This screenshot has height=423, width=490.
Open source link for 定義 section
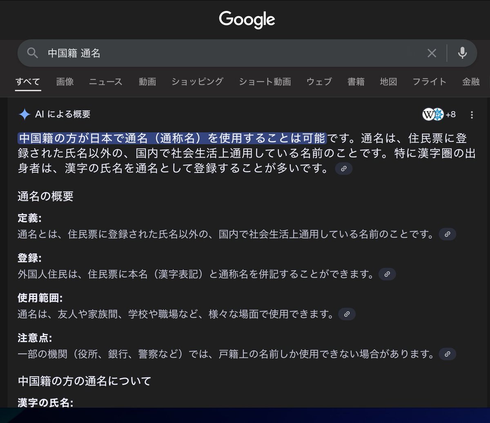point(448,234)
